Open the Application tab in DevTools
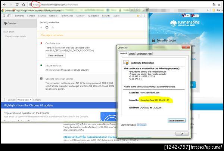Screen dimensions: 224x151 (x=93, y=16)
